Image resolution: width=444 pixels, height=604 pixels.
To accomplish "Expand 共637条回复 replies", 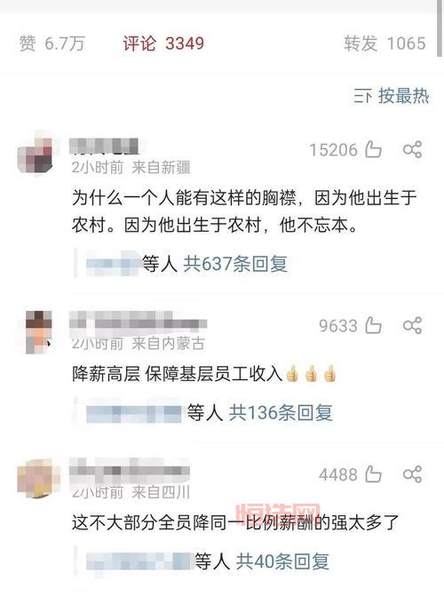I will click(x=235, y=264).
